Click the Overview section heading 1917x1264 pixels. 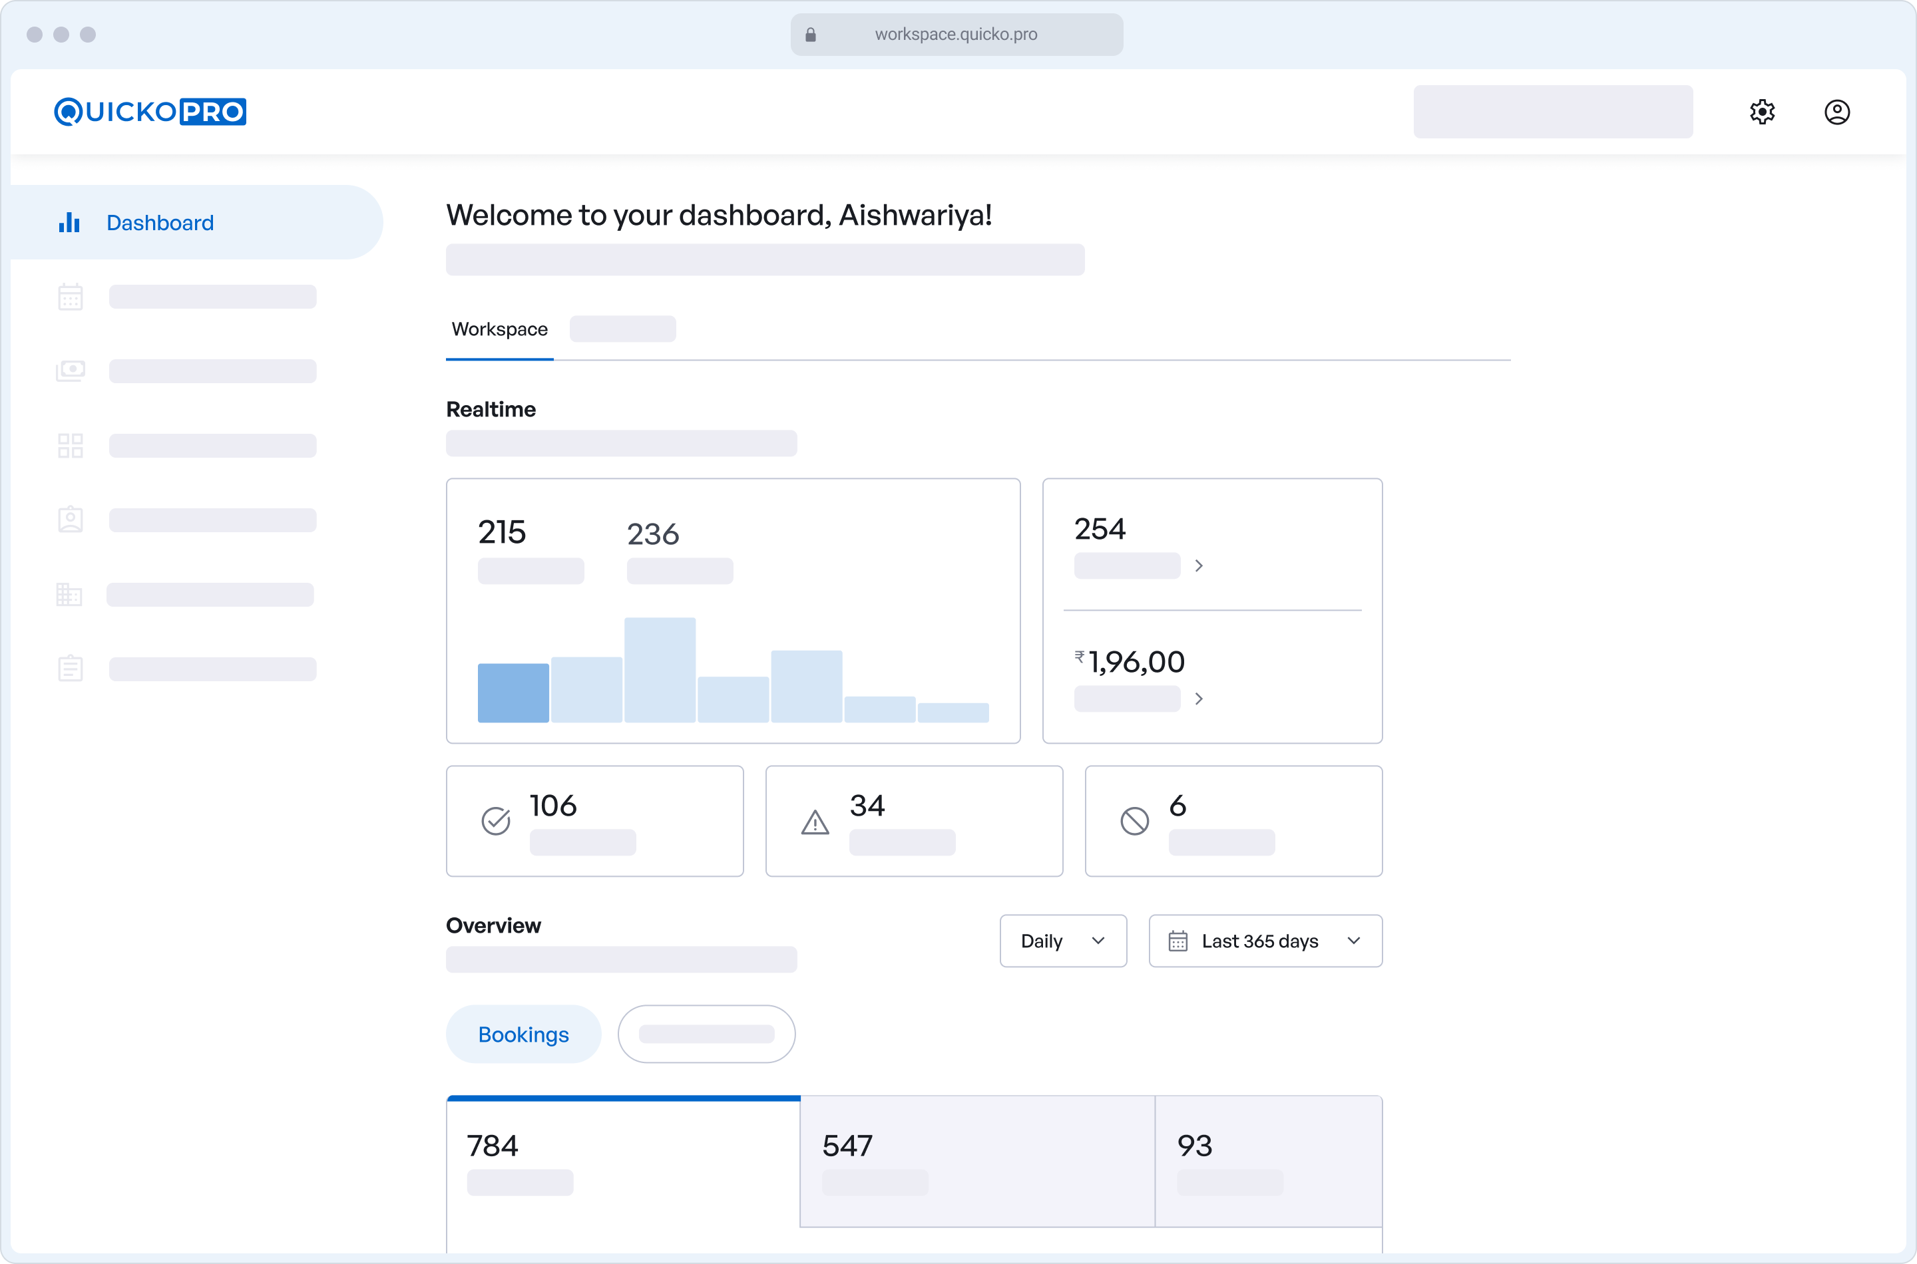(x=493, y=925)
